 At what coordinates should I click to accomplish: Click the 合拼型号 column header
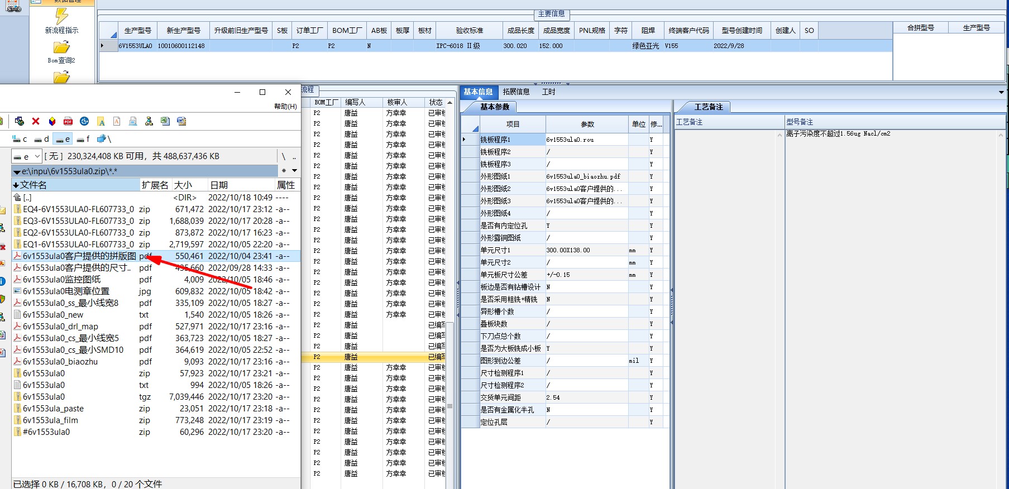click(x=921, y=27)
